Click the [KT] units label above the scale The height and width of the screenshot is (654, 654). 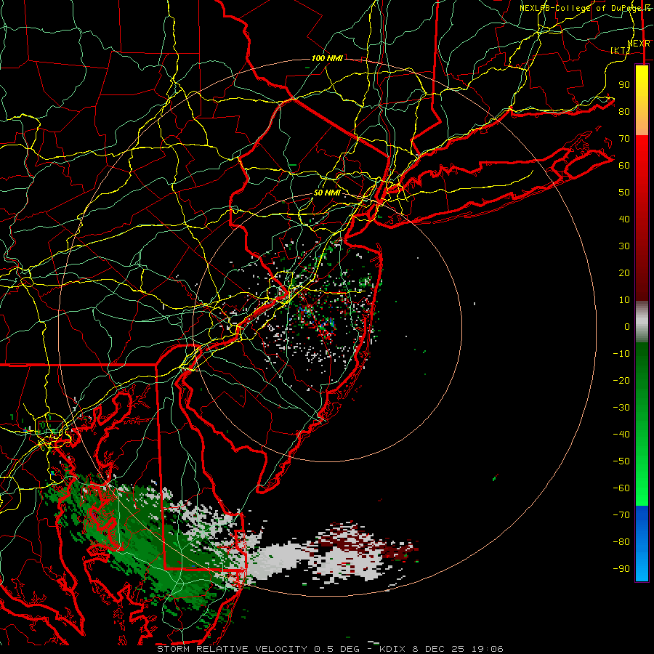coord(621,50)
